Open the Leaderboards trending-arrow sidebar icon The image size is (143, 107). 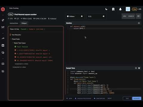(3, 39)
